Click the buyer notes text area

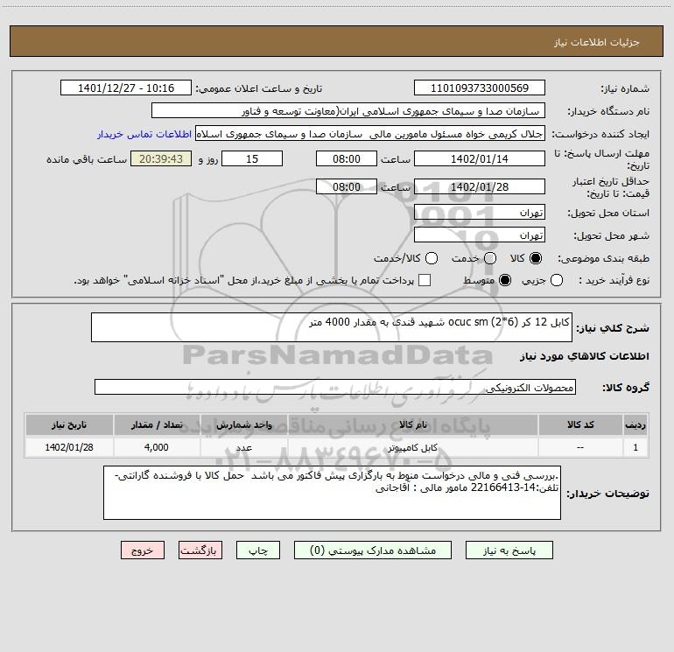tap(332, 493)
